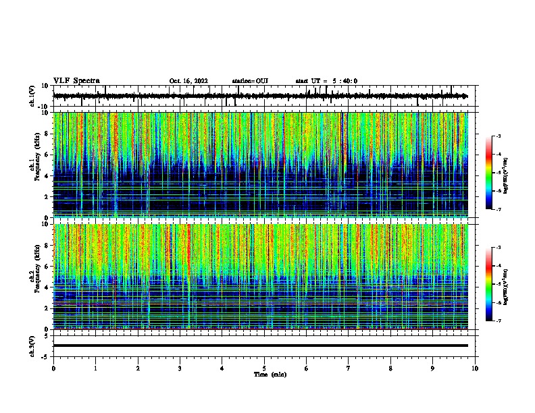Click the time axis tick label '7'
The height and width of the screenshot is (413, 535).
point(349,368)
